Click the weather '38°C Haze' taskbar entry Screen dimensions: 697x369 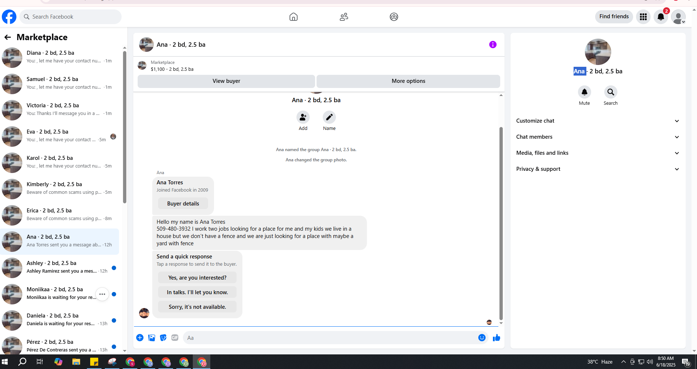tap(600, 362)
